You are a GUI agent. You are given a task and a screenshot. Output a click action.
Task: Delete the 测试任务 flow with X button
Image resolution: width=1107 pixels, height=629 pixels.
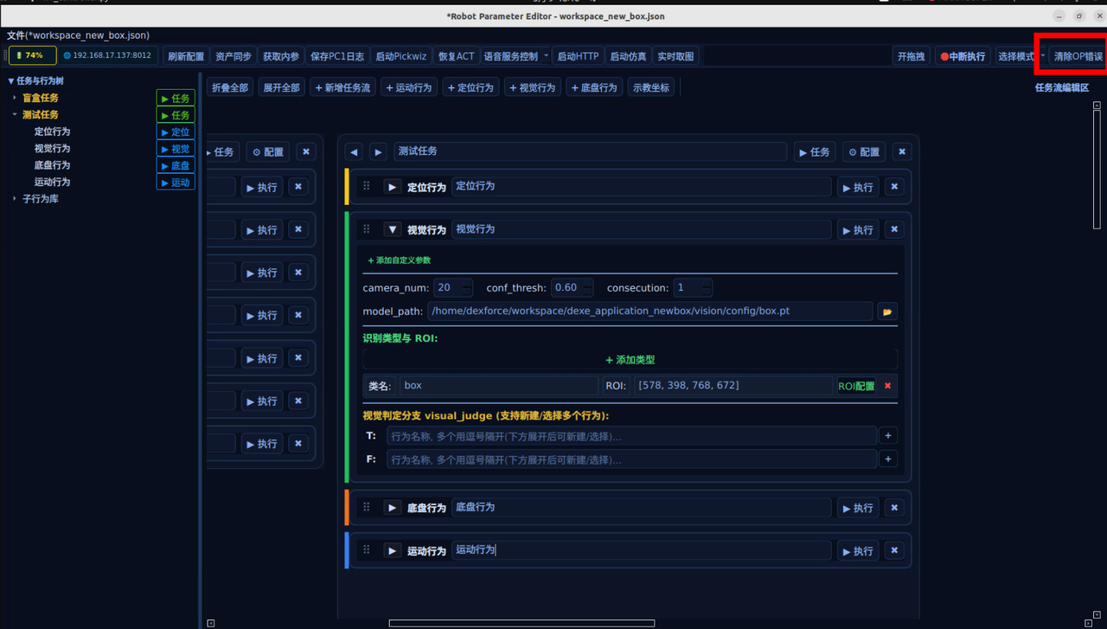pos(902,151)
